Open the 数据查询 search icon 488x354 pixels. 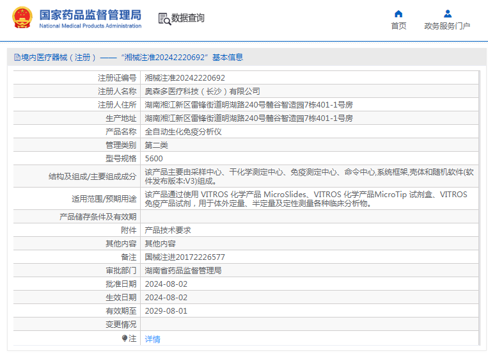[x=164, y=19]
